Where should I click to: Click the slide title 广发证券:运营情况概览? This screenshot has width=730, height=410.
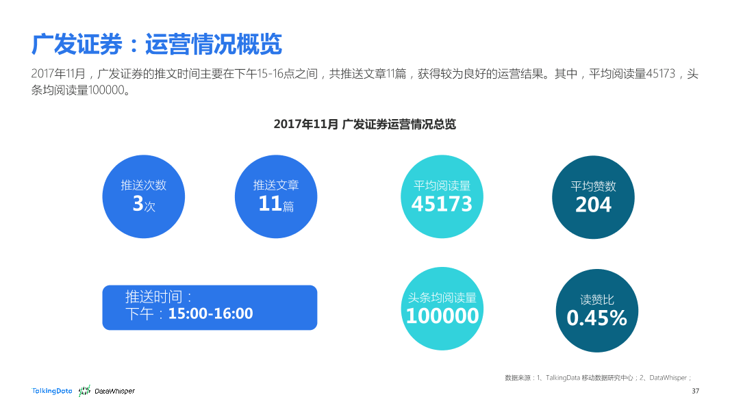[156, 44]
